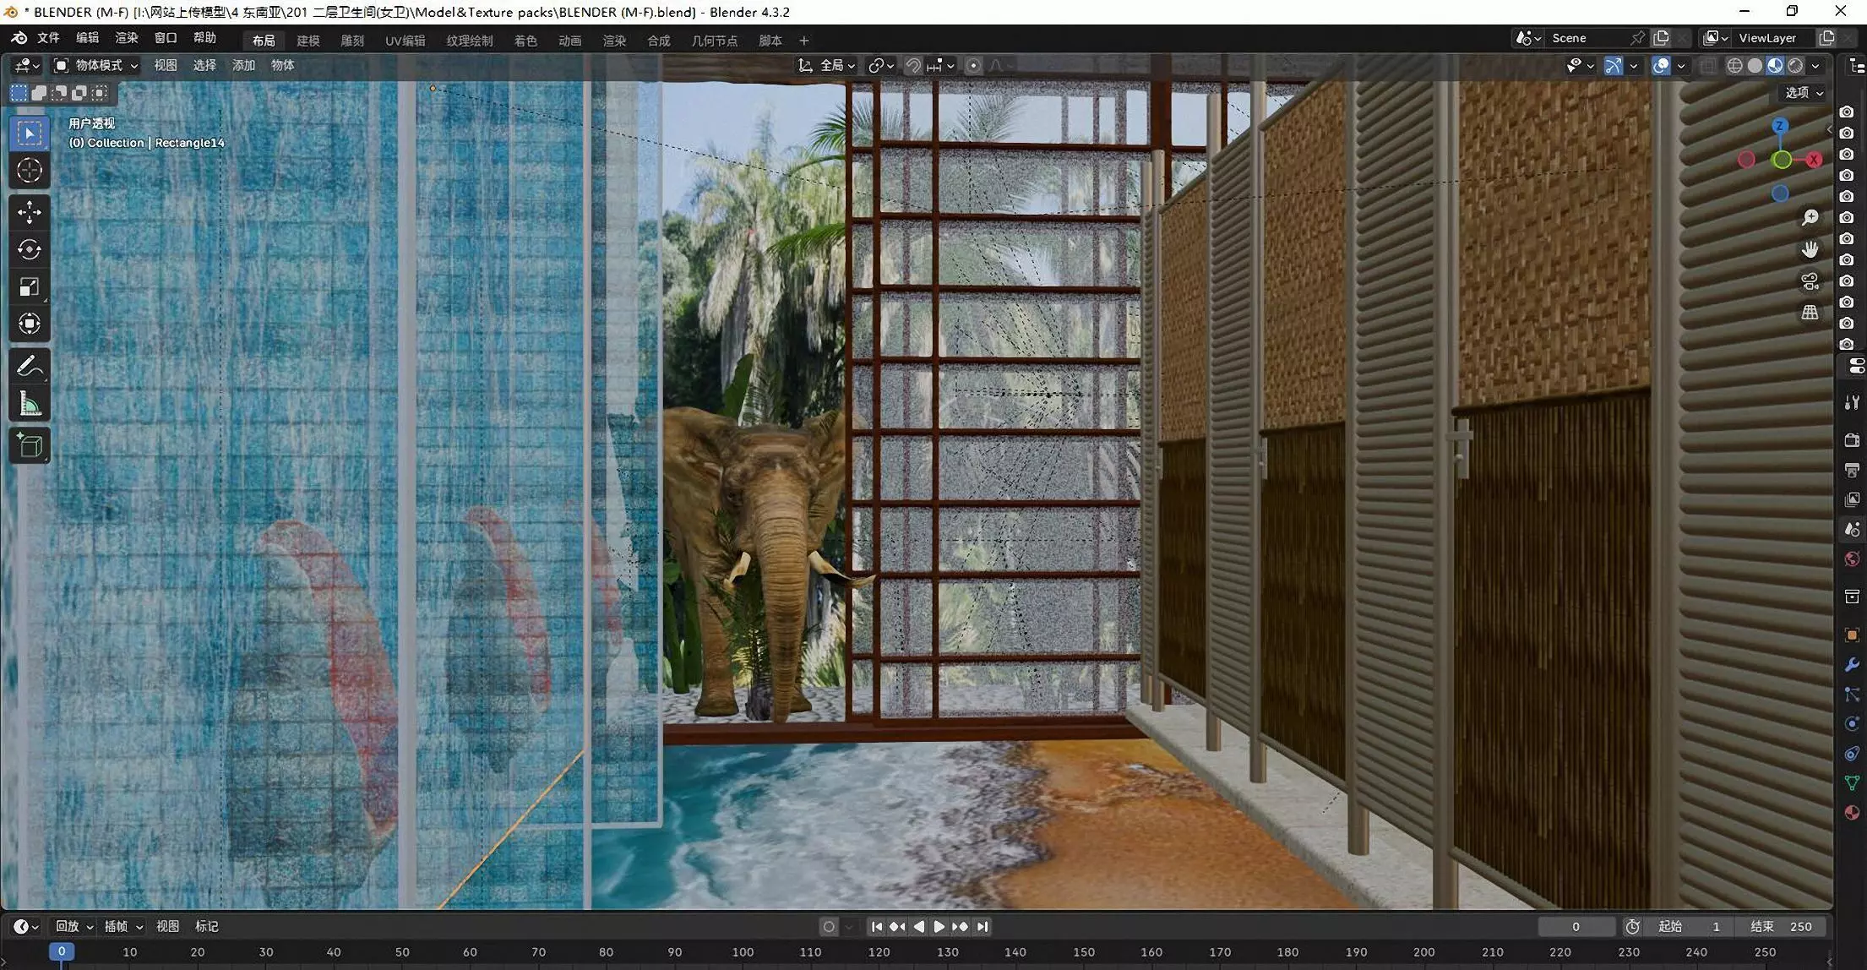Image resolution: width=1867 pixels, height=970 pixels.
Task: Switch to the UV编辑 workspace tab
Action: [x=406, y=41]
